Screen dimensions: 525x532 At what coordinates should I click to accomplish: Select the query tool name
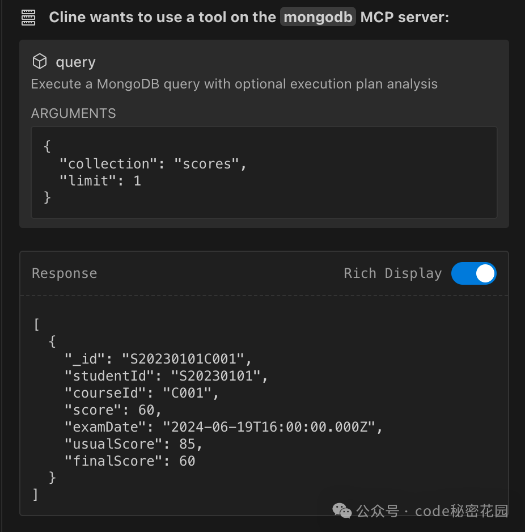click(75, 62)
